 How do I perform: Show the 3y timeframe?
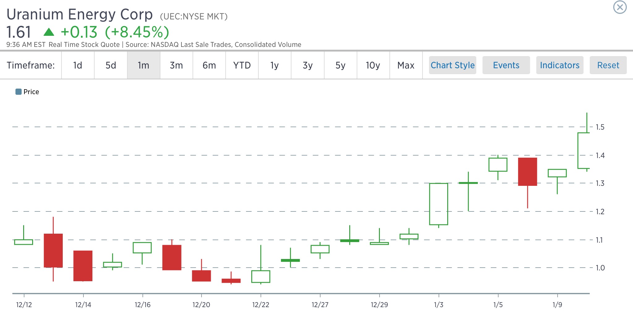pos(308,65)
